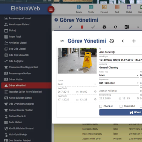Click the İş field showing Alan Temizliği
Image resolution: width=142 pixels, height=142 pixels.
click(x=121, y=52)
